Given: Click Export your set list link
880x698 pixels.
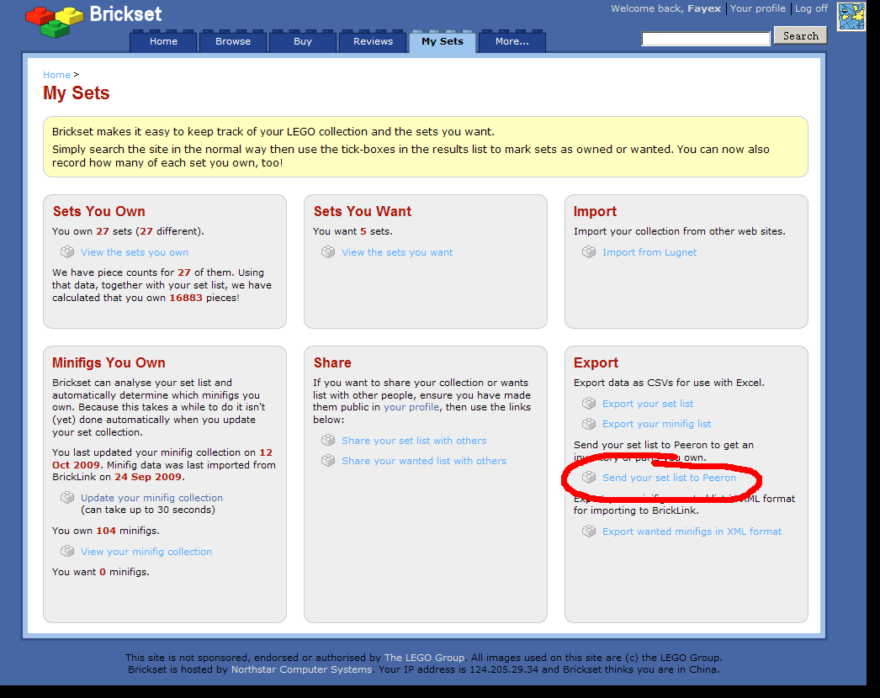Looking at the screenshot, I should [x=648, y=404].
